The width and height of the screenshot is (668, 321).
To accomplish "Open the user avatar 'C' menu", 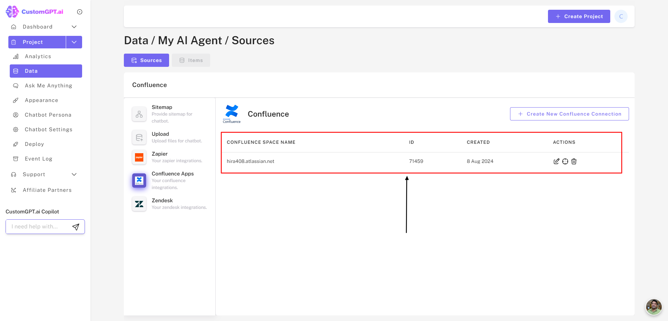I will (621, 16).
